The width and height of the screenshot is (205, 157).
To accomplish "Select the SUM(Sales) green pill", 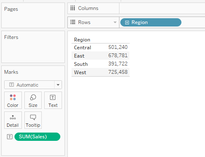I will [x=37, y=137].
